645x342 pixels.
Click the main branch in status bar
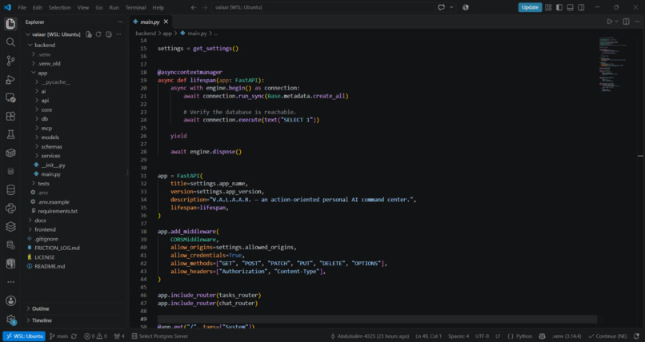pos(59,336)
